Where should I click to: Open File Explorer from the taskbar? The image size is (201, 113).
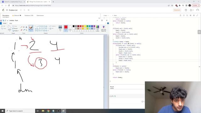pyautogui.click(x=43, y=111)
